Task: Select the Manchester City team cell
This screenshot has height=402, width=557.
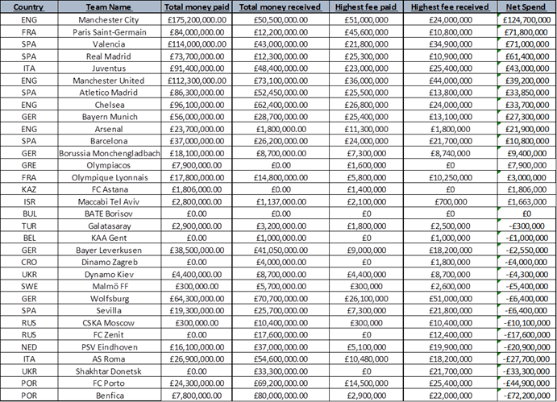Action: [x=109, y=19]
